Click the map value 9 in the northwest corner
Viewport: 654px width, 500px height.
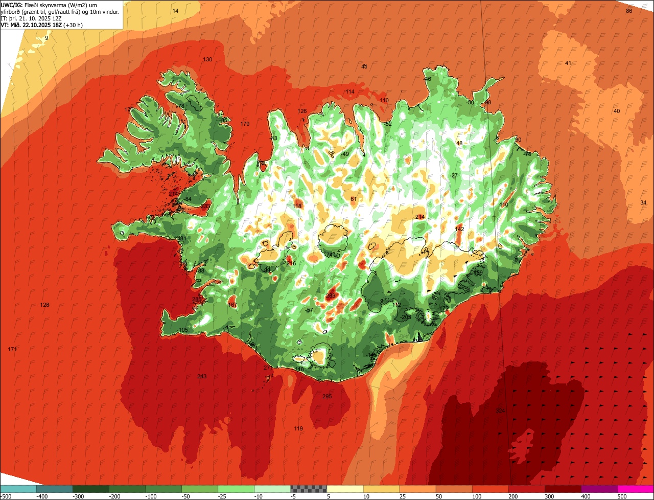(x=46, y=38)
